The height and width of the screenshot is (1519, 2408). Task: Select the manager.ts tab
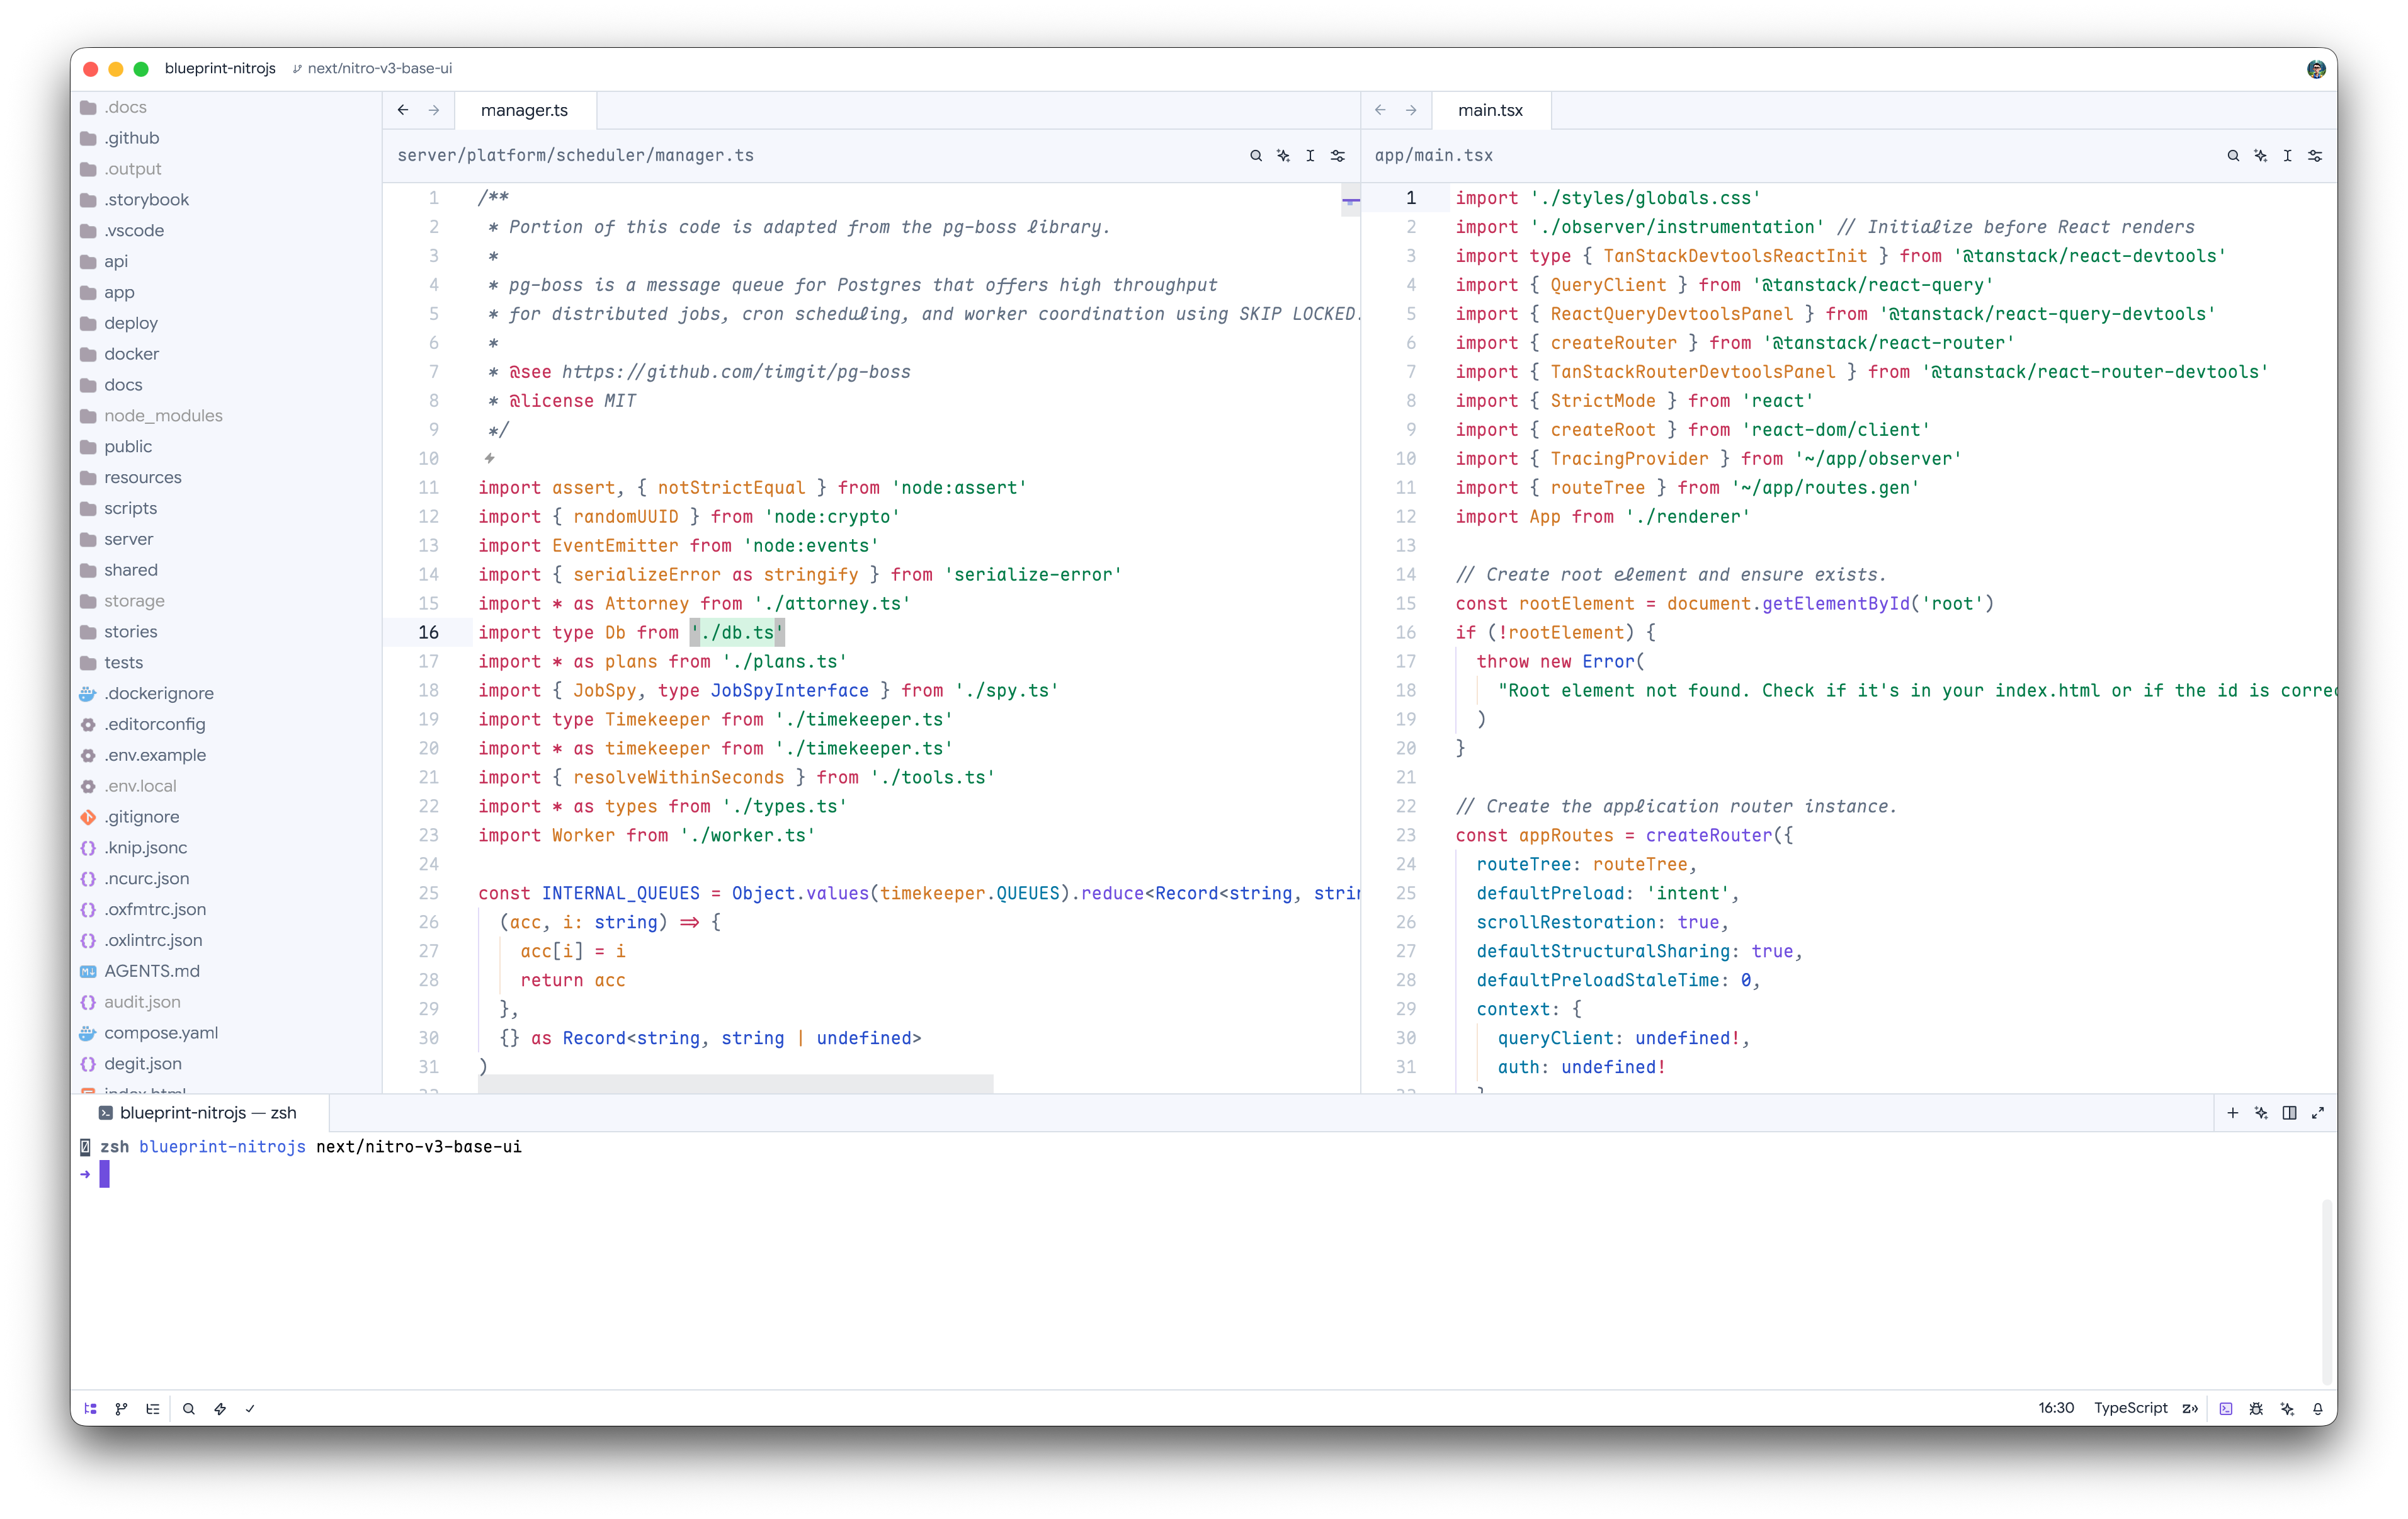(524, 110)
